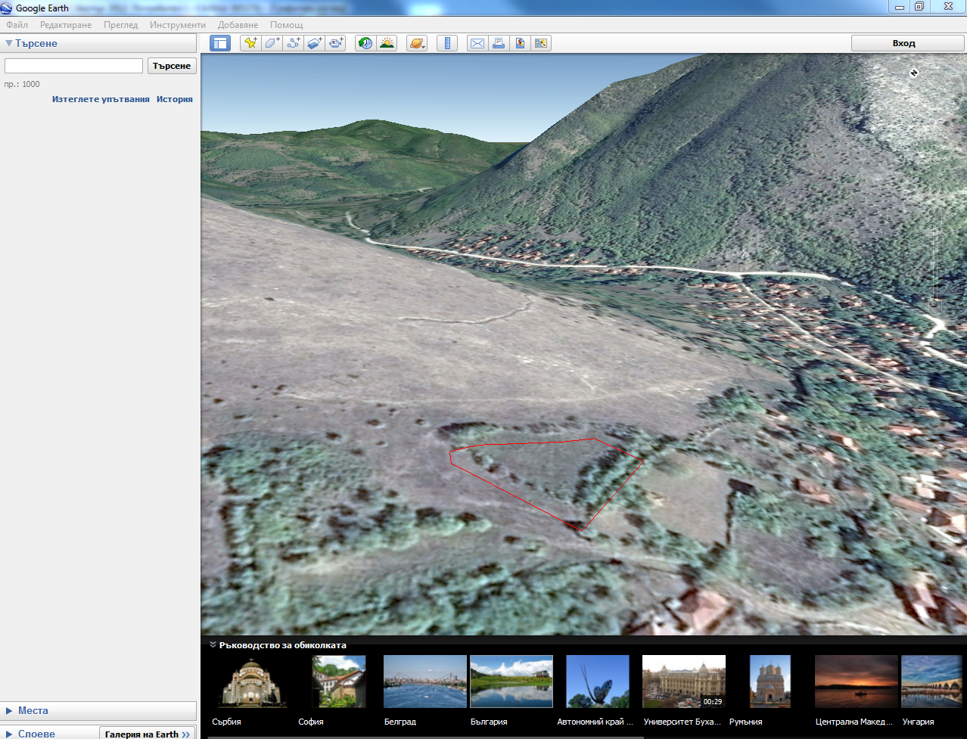
Task: Click the add image overlay icon
Action: 314,43
